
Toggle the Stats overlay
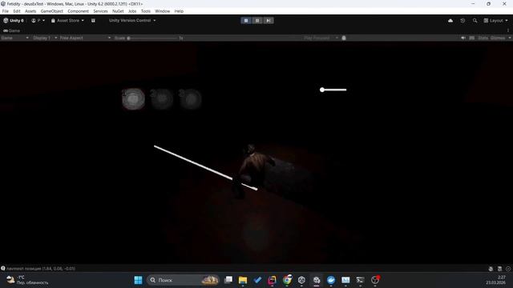(x=483, y=38)
